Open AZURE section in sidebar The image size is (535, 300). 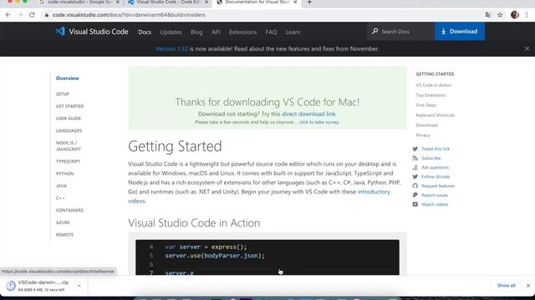(63, 222)
